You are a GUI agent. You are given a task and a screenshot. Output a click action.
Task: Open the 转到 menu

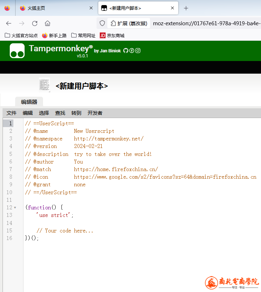pyautogui.click(x=76, y=113)
